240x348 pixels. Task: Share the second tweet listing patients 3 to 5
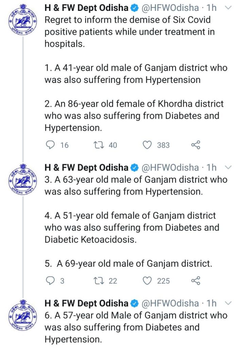195,281
